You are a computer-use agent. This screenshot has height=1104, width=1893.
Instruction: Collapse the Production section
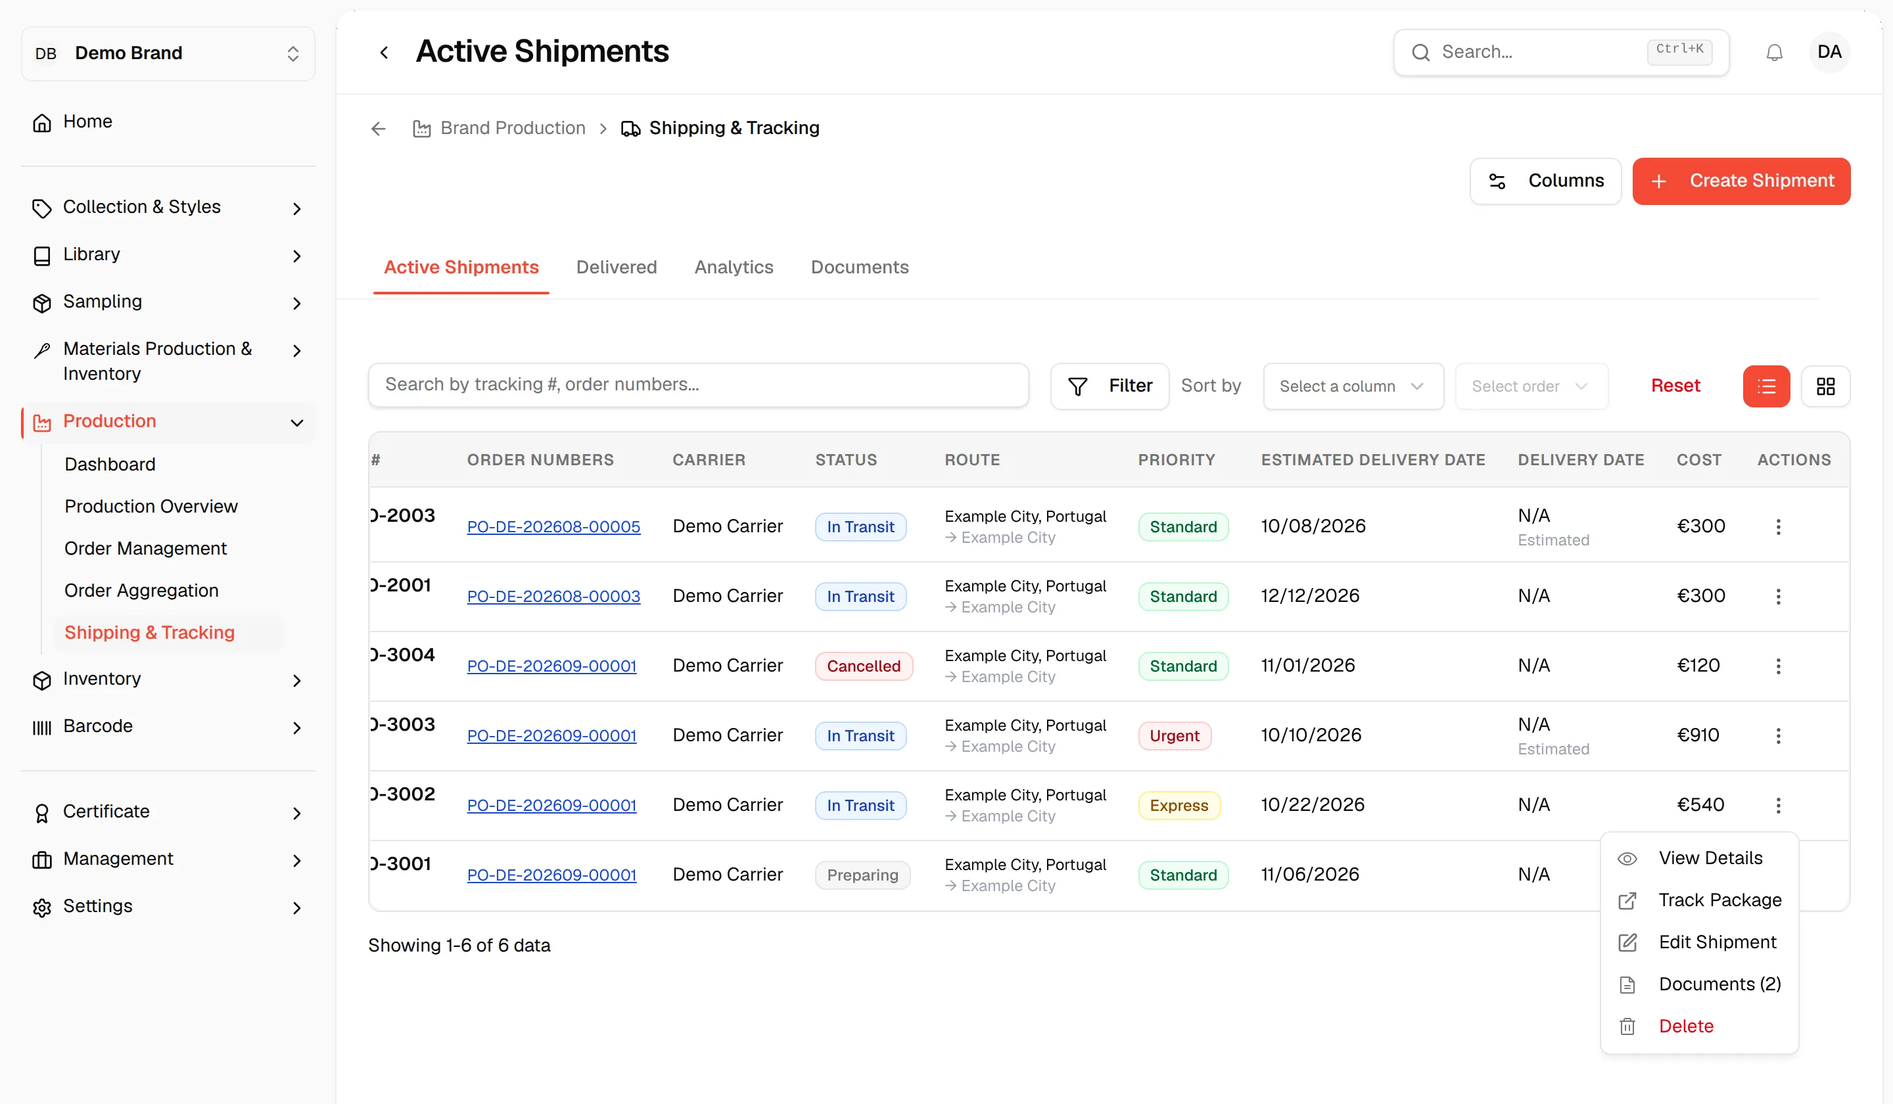coord(168,421)
